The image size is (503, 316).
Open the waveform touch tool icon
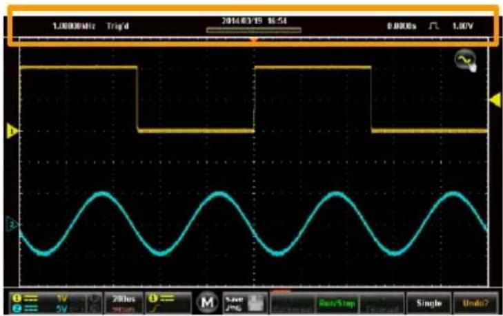[466, 60]
